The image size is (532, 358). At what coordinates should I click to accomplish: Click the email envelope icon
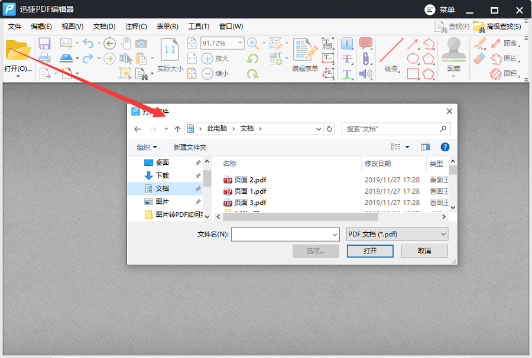tap(66, 43)
